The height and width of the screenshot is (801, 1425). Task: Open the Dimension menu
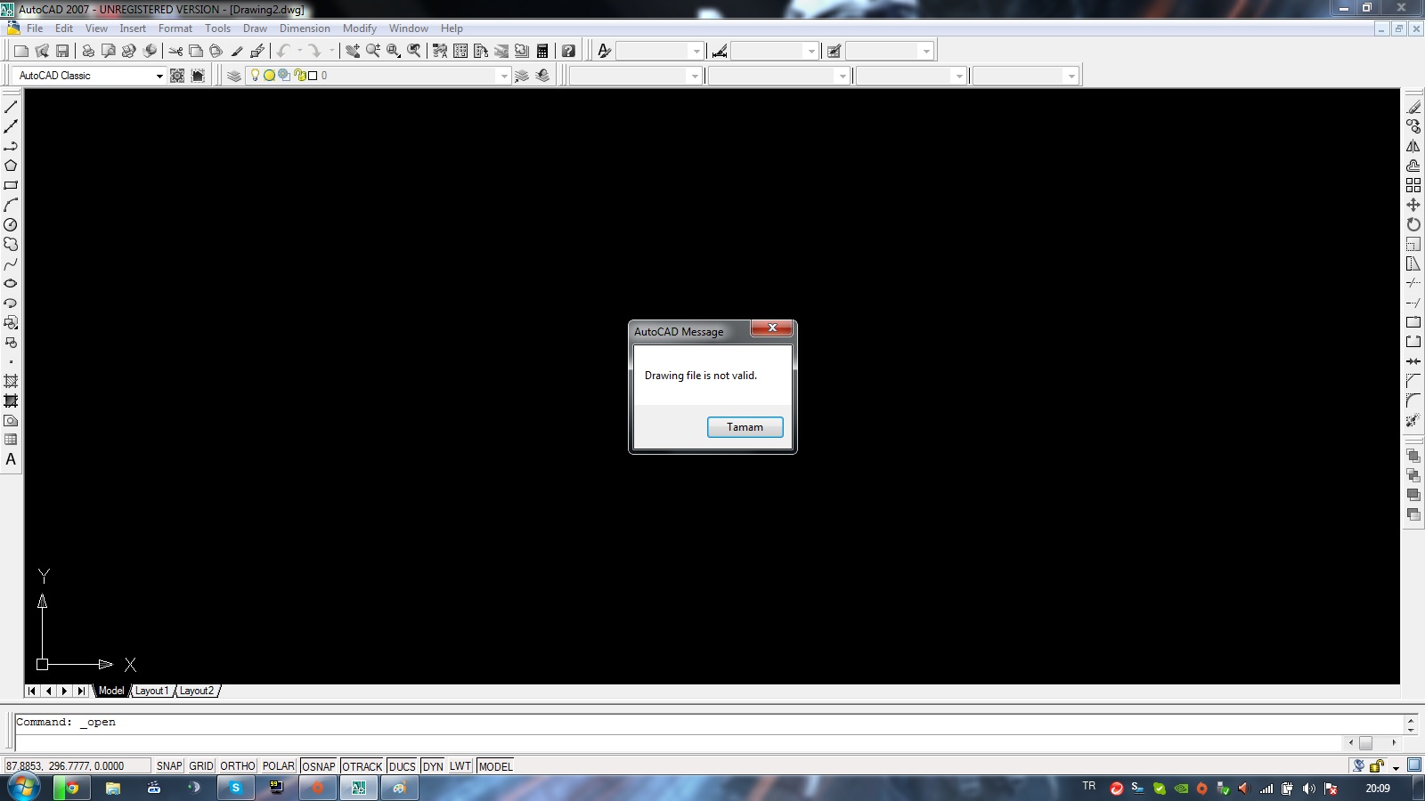click(305, 28)
